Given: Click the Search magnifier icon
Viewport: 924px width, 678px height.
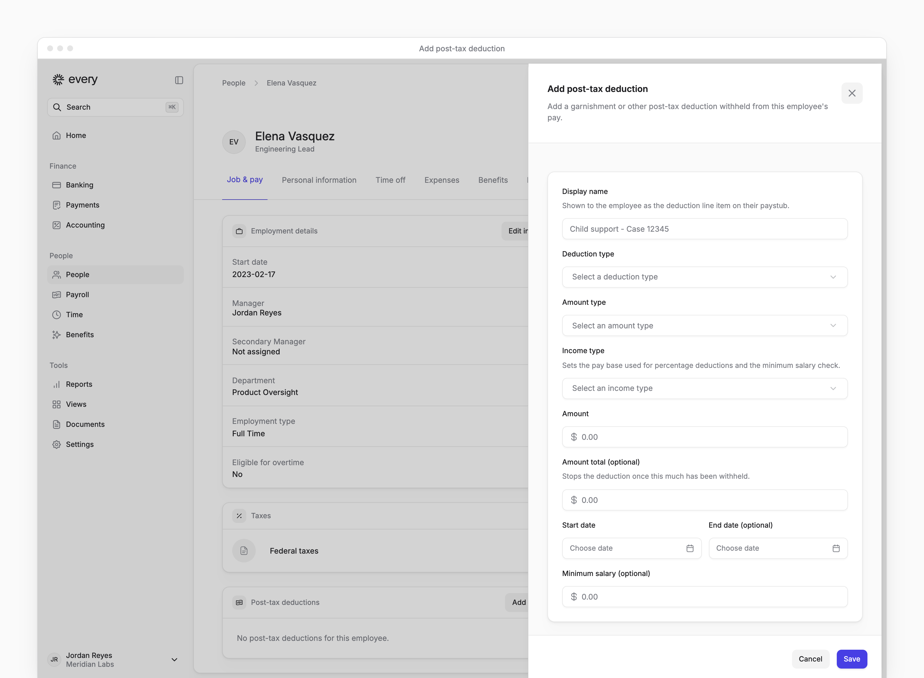Looking at the screenshot, I should [x=57, y=107].
